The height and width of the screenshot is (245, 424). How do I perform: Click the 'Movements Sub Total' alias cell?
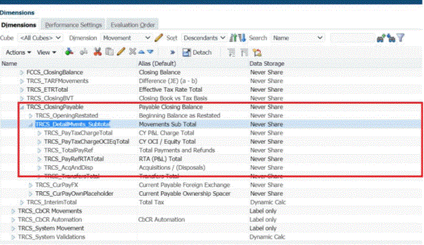[168, 124]
